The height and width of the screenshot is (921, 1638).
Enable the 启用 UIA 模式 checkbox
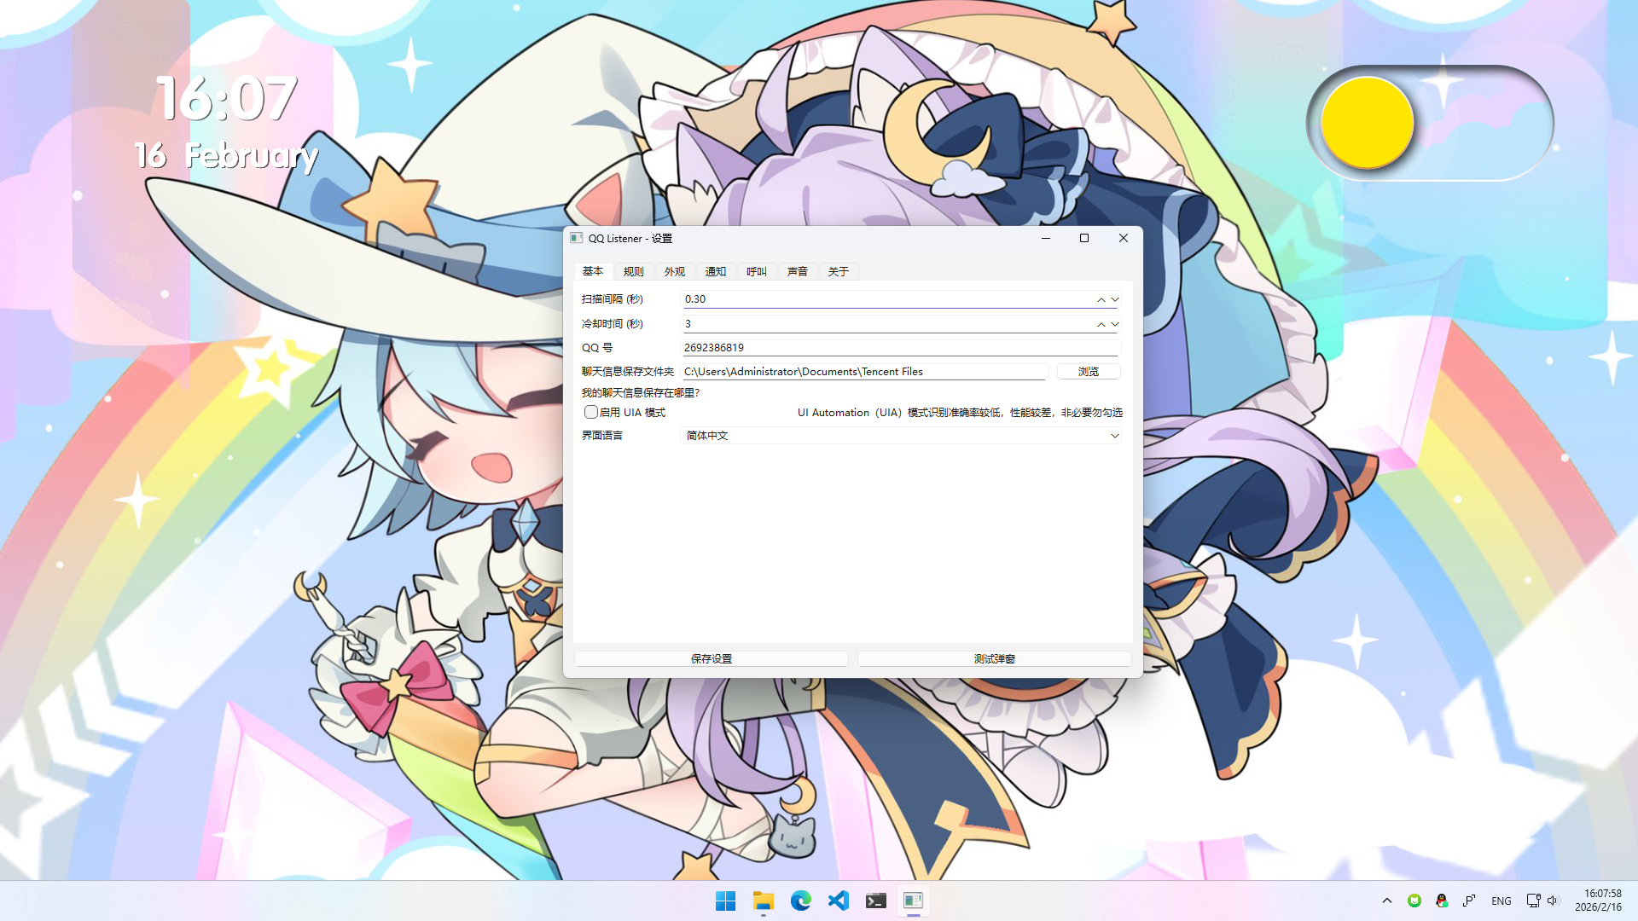pyautogui.click(x=590, y=412)
